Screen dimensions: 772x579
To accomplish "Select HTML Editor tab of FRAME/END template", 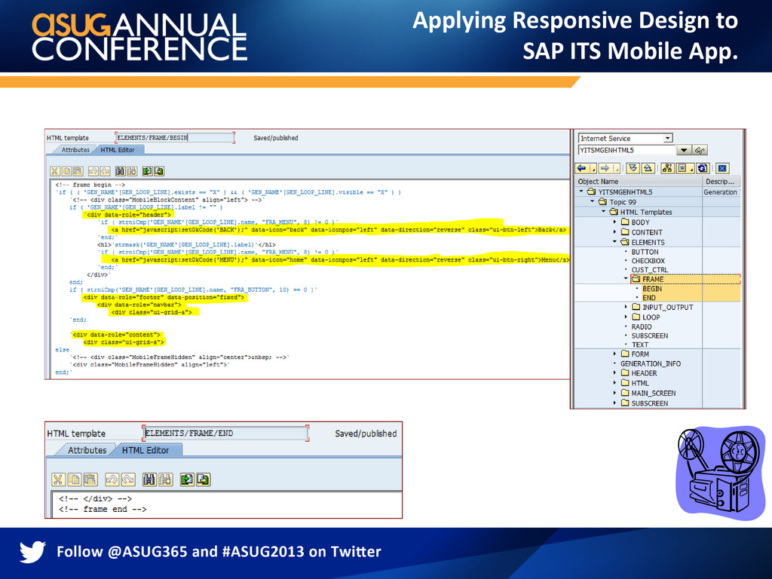I will [x=146, y=450].
